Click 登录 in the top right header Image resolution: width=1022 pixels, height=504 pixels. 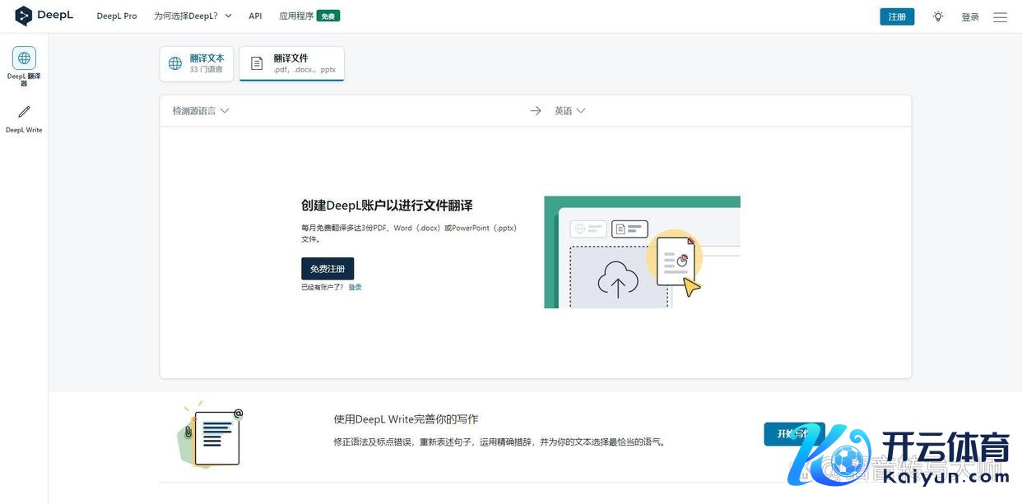coord(970,17)
